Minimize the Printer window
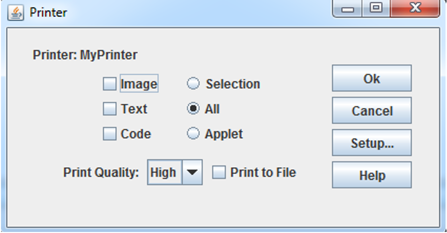This screenshot has height=233, width=447. point(347,9)
